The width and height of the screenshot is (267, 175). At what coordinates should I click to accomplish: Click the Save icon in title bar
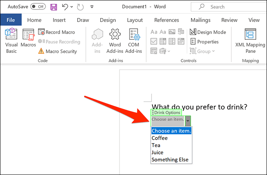click(x=54, y=7)
